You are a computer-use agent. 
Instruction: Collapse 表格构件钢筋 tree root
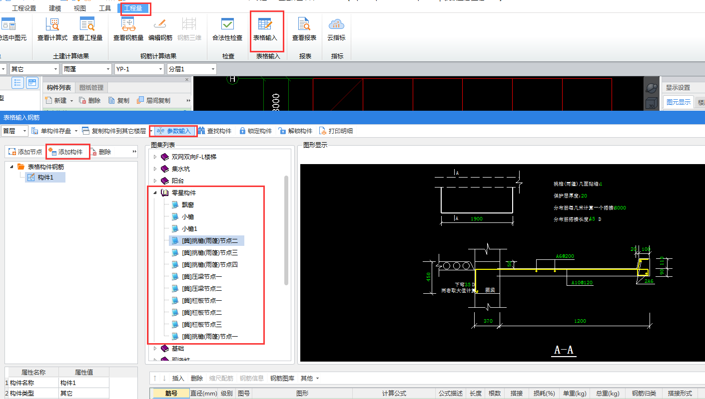[x=11, y=167]
